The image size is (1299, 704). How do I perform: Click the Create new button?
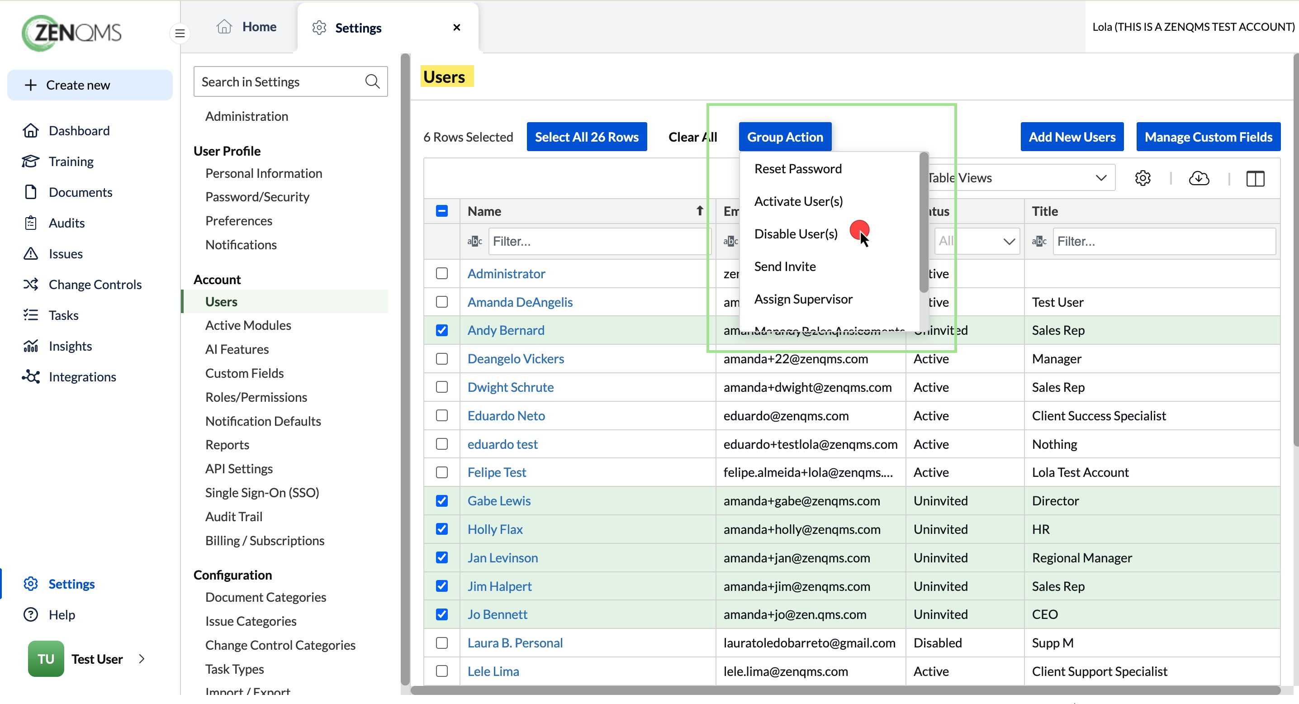(x=90, y=85)
